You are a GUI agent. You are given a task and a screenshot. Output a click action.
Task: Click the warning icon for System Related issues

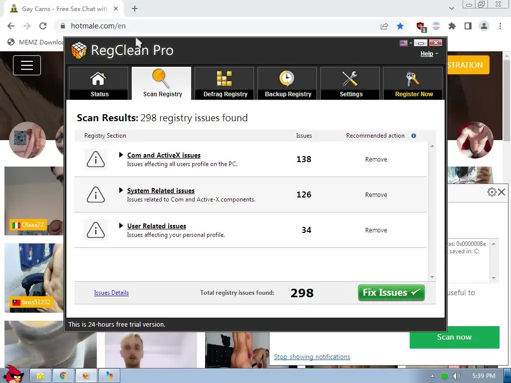tap(96, 195)
